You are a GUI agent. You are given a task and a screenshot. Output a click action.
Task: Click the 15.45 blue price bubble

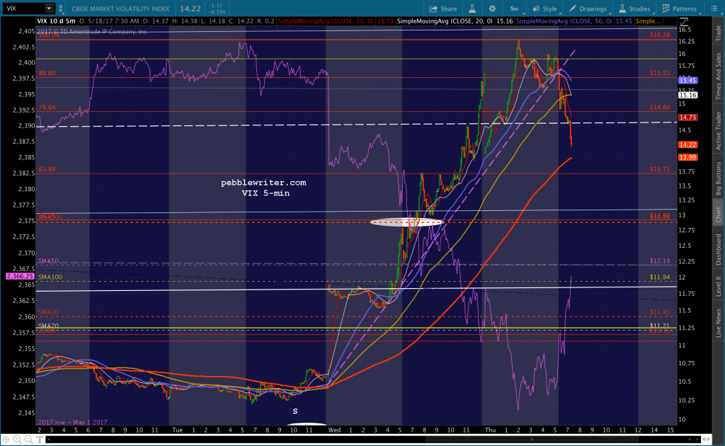687,81
